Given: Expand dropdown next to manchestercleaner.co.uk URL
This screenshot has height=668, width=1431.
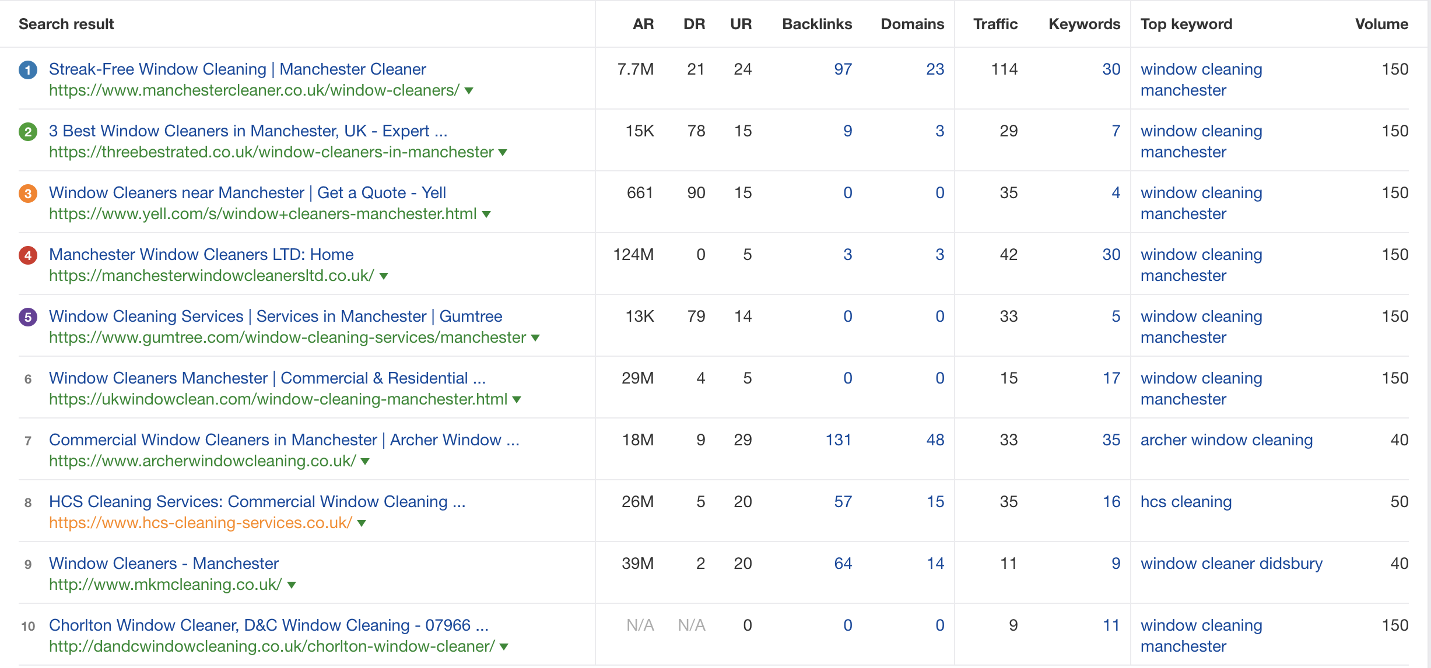Looking at the screenshot, I should click(x=469, y=91).
